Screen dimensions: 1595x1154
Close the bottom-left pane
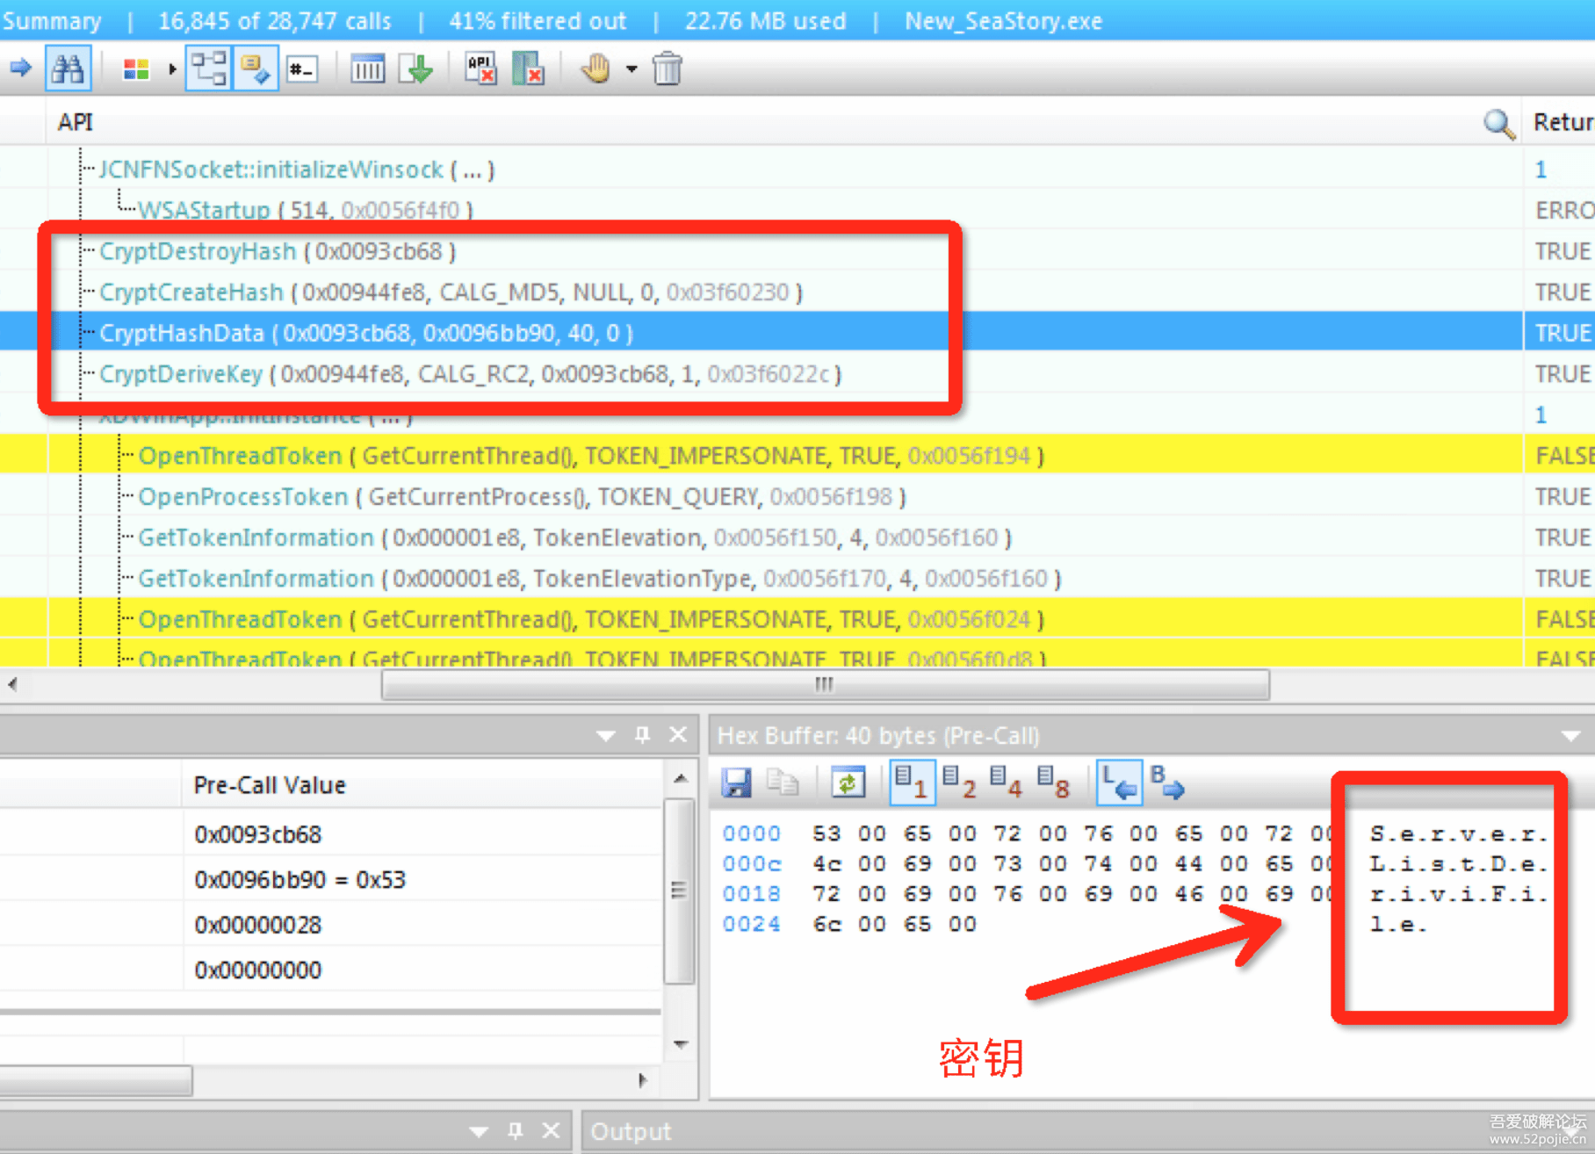pyautogui.click(x=551, y=1131)
